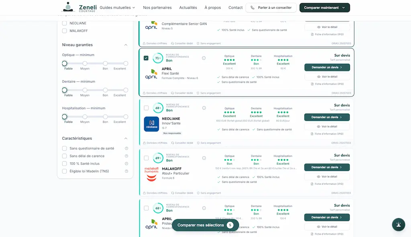Uncheck the APRIL Flexi Santé selection checkbox
The image size is (411, 237).
coord(146,58)
